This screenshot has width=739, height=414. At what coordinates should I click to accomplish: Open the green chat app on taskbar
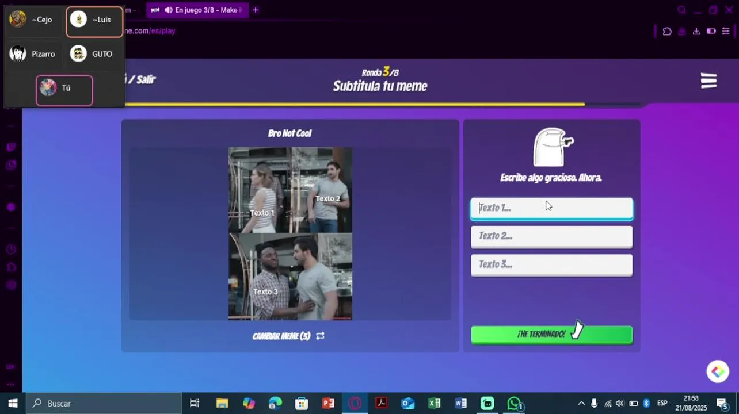coord(487,403)
